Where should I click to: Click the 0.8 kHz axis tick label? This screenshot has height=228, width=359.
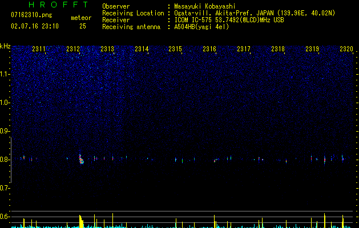[x=5, y=160]
